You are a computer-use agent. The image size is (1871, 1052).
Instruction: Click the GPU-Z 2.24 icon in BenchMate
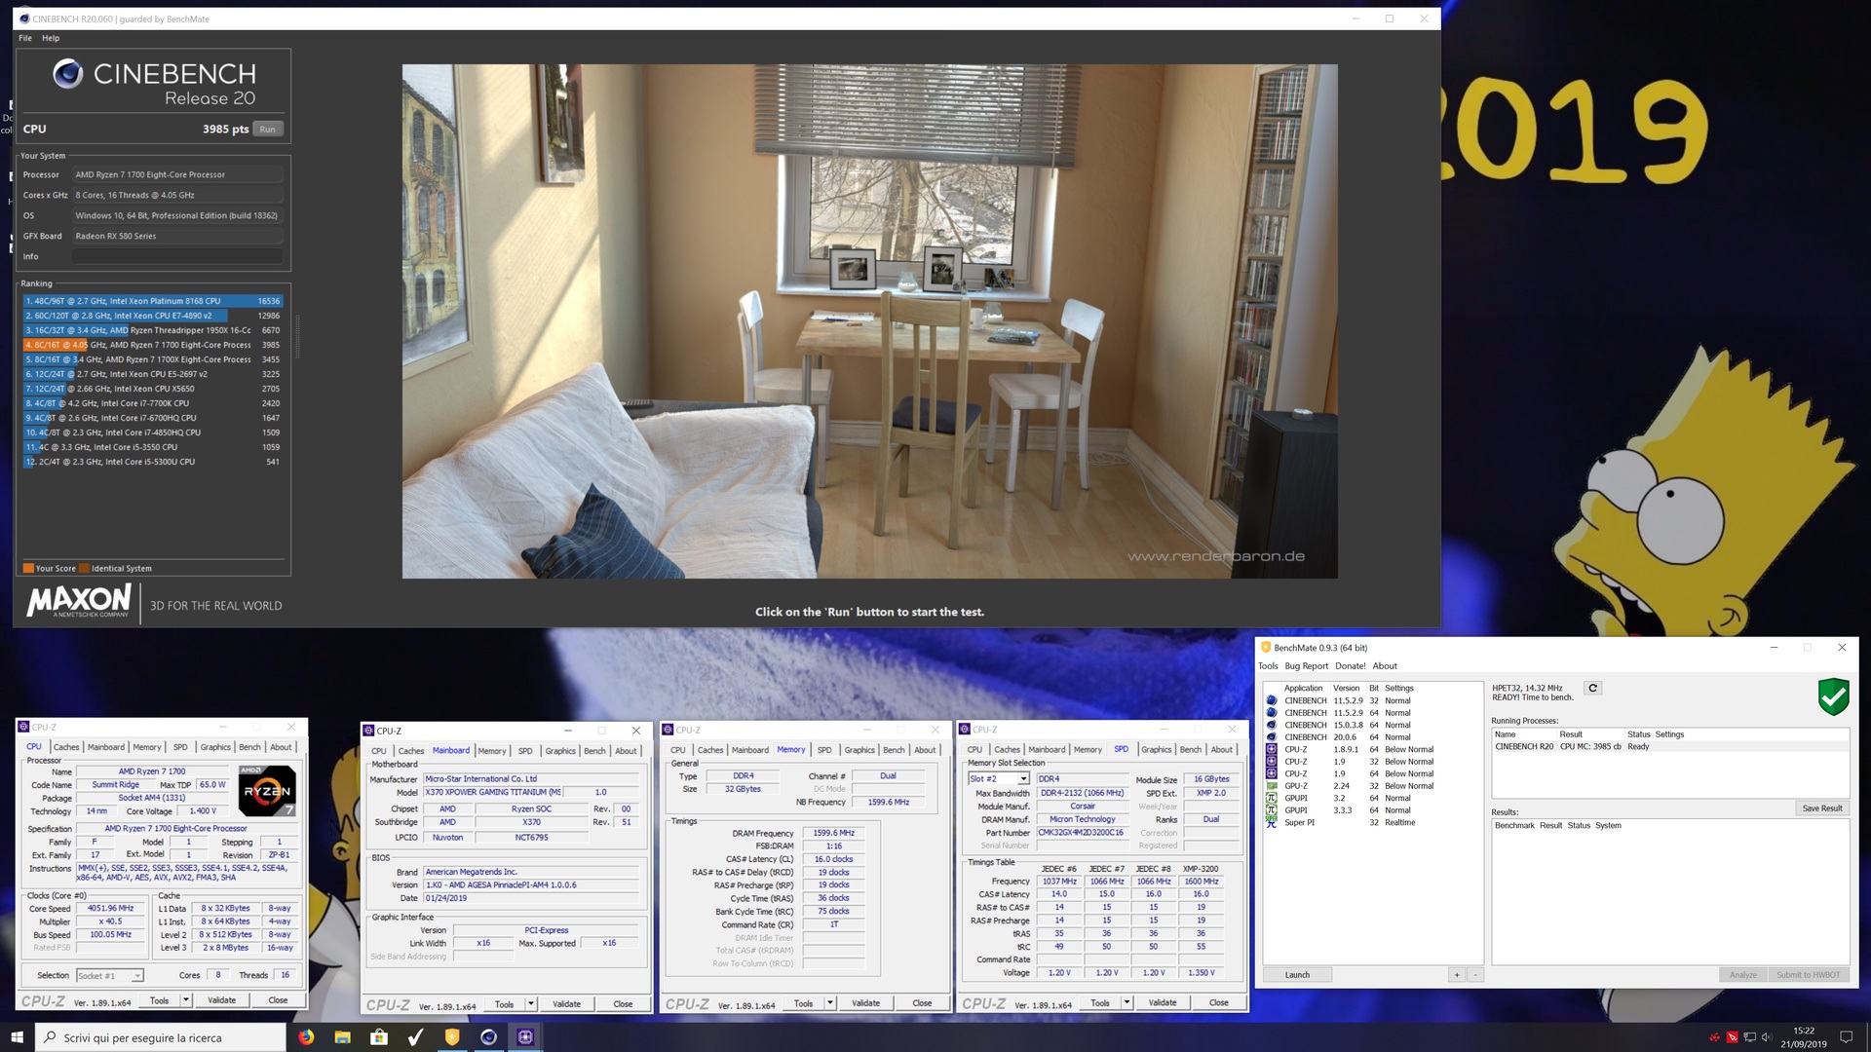click(1271, 786)
